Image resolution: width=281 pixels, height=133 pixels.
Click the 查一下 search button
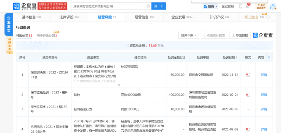(x=159, y=6)
